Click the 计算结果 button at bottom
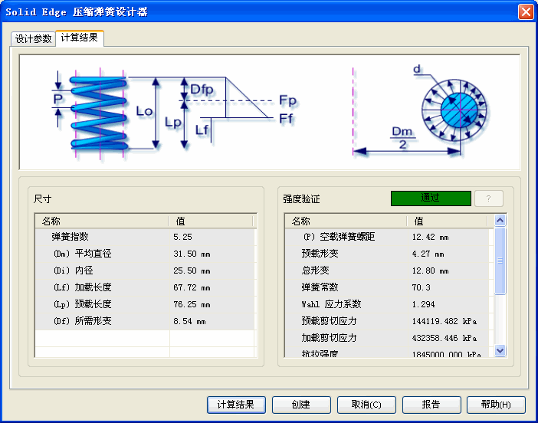Image resolution: width=538 pixels, height=423 pixels. (236, 405)
